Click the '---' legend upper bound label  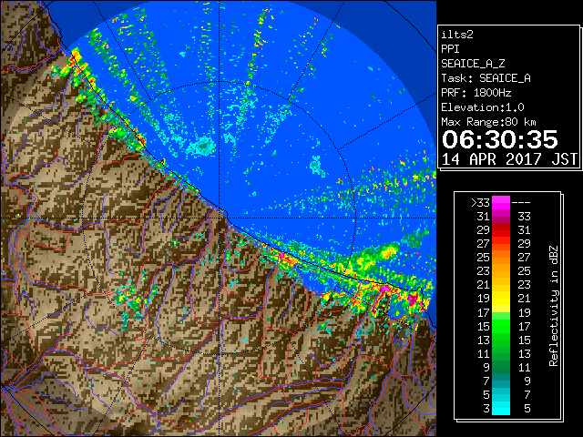521,203
